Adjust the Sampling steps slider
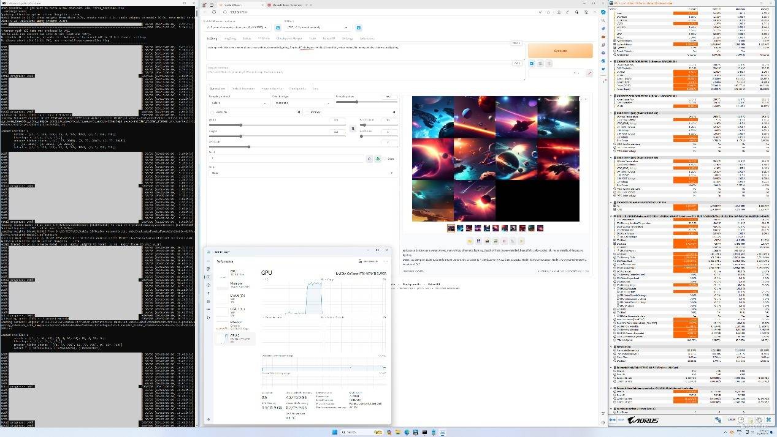 tap(366, 102)
